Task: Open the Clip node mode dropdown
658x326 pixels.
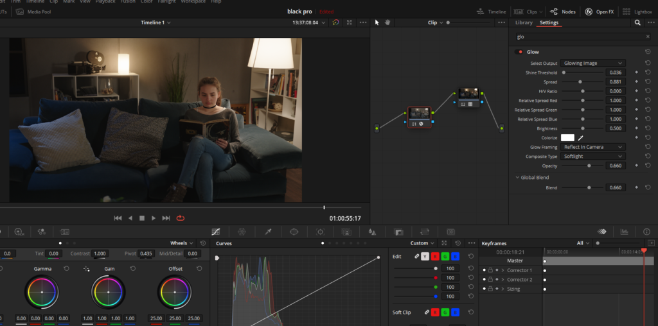Action: [436, 22]
